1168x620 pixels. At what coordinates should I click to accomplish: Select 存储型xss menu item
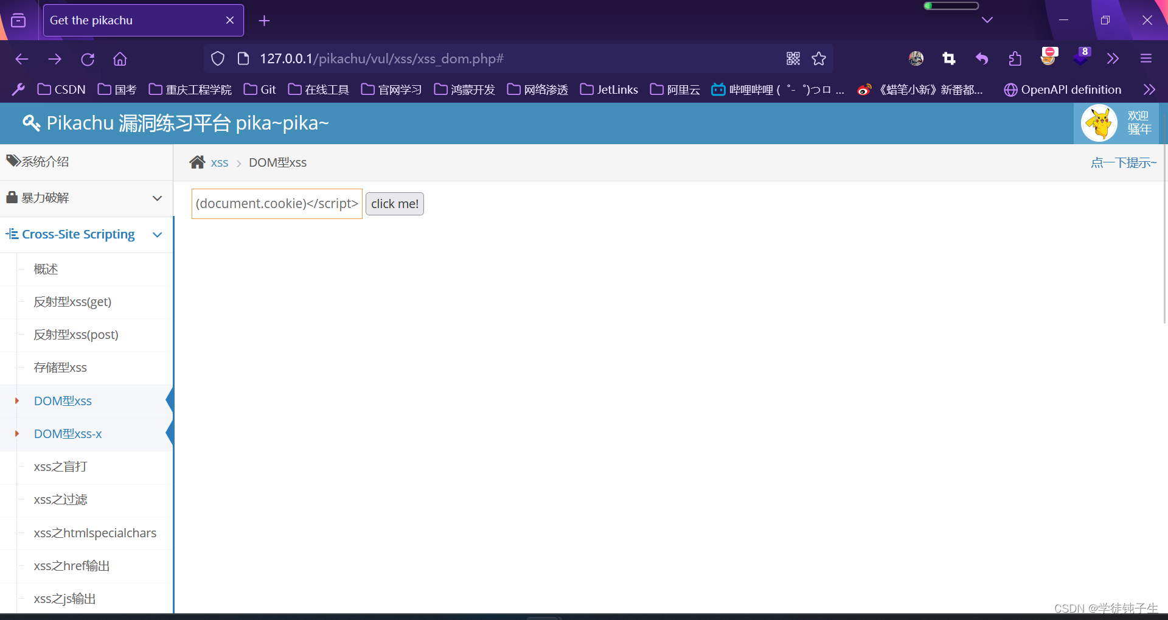pos(60,367)
